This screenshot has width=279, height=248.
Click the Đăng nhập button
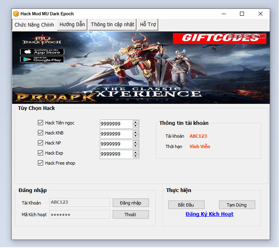[x=131, y=203]
